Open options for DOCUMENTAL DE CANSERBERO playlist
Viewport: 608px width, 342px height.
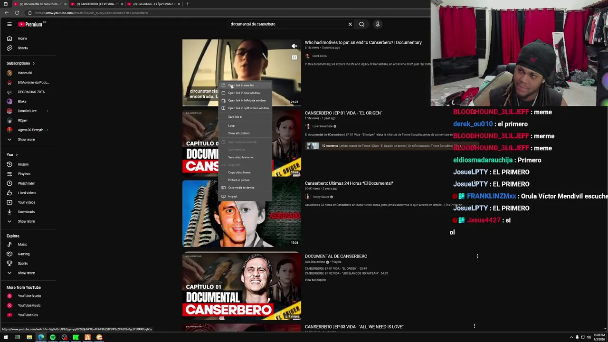[477, 256]
